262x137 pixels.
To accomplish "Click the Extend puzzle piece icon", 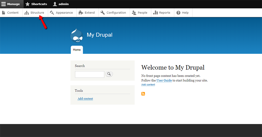I will [81, 13].
